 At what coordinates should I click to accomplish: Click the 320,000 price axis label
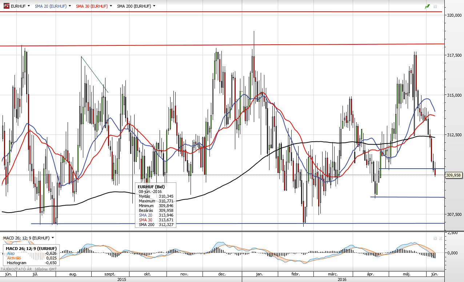click(x=455, y=15)
